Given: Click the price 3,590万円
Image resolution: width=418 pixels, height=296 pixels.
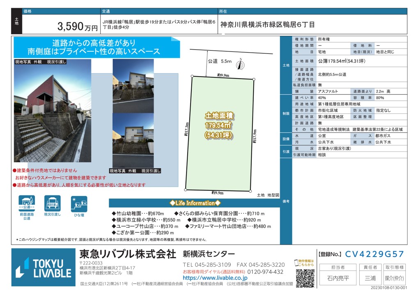Looking at the screenshot, I should coord(78,27).
